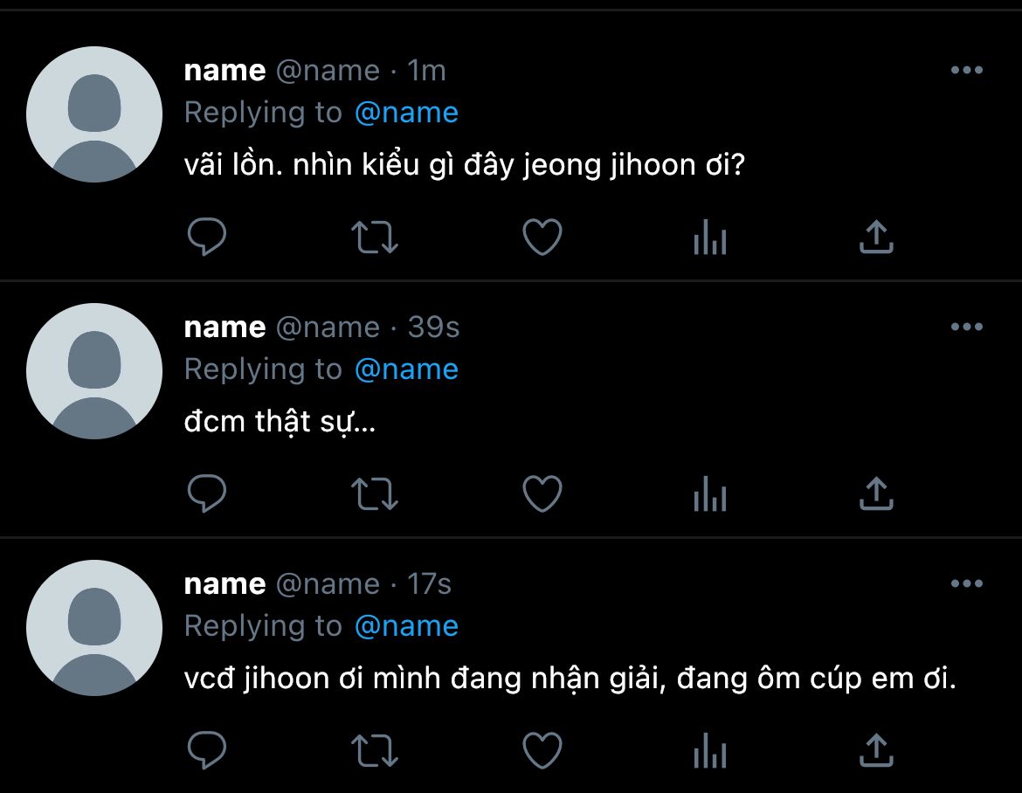Open more options for the 39s tweet
This screenshot has height=793, width=1022.
(x=966, y=328)
